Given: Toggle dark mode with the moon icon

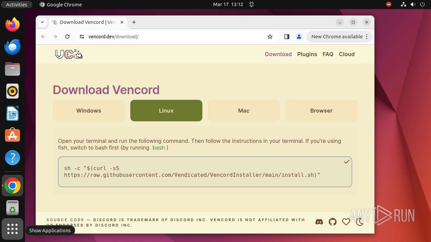Looking at the screenshot, I should pyautogui.click(x=360, y=222).
